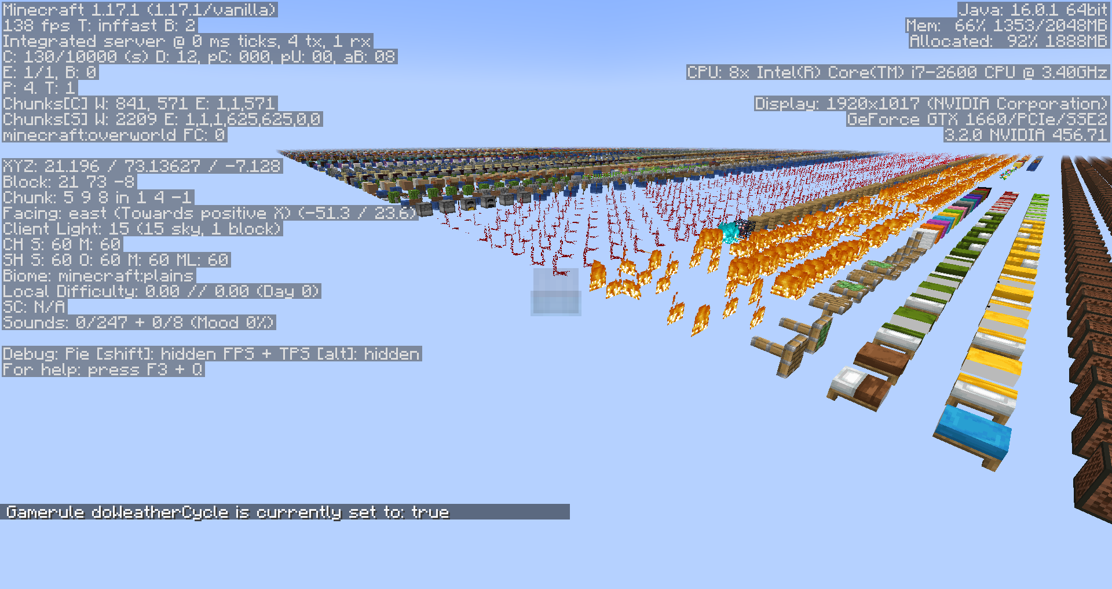Select the "Chunks[S] W: 2209" line
Viewport: 1112px width, 589px height.
162,119
